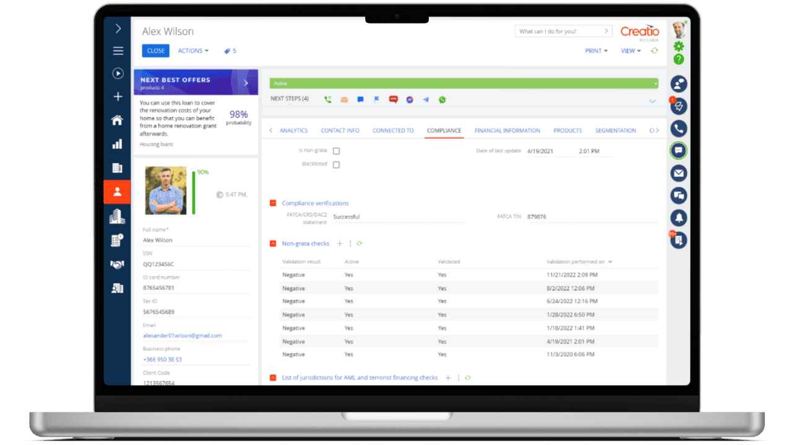This screenshot has width=792, height=445.
Task: Open the bar chart dashboards icon in sidebar
Action: [117, 144]
